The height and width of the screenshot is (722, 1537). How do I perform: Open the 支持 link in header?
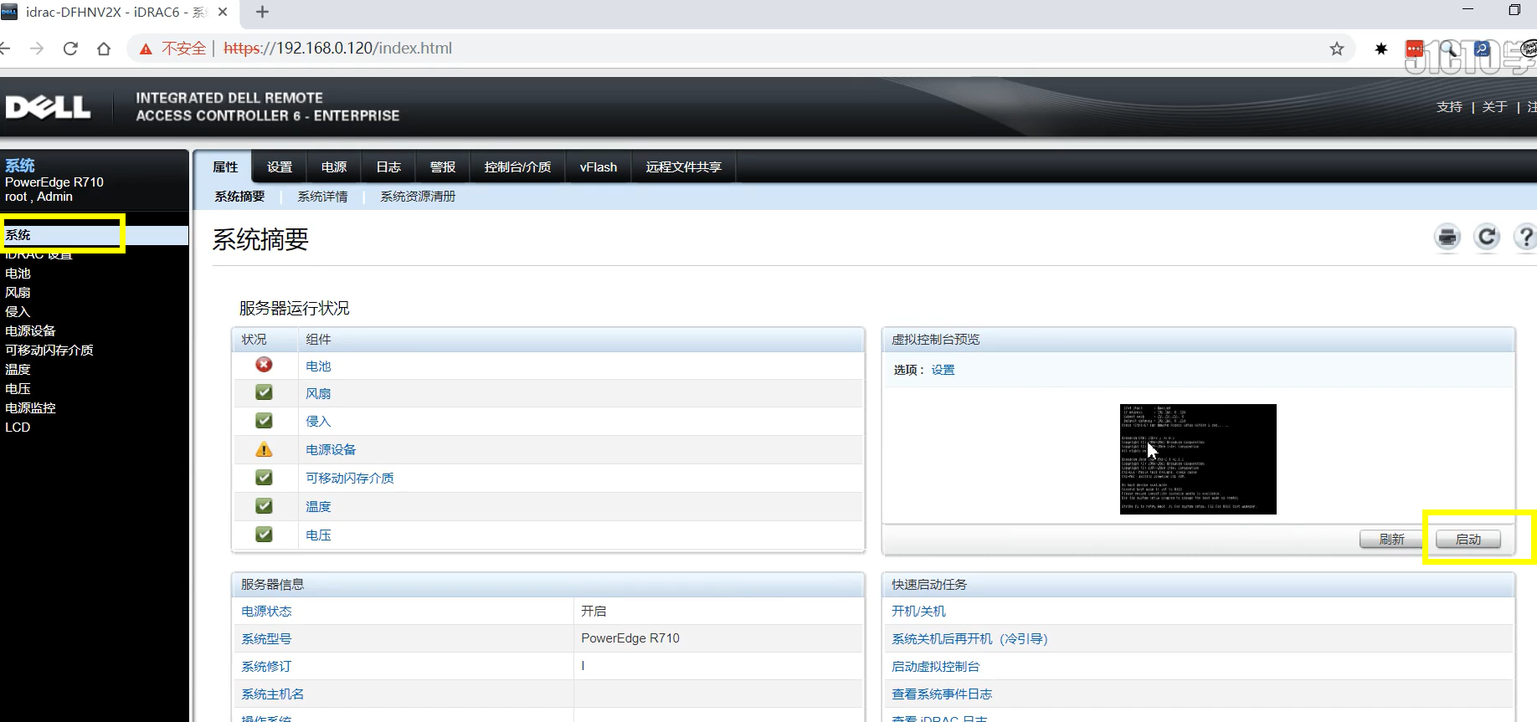point(1449,107)
